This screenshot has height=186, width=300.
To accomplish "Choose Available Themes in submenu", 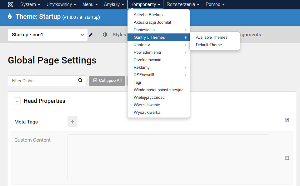I will [x=215, y=37].
